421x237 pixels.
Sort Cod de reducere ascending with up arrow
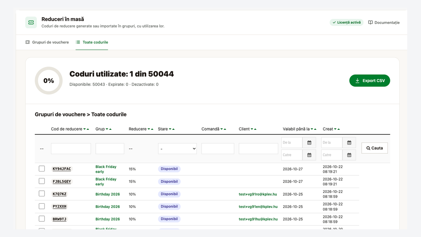(88, 129)
